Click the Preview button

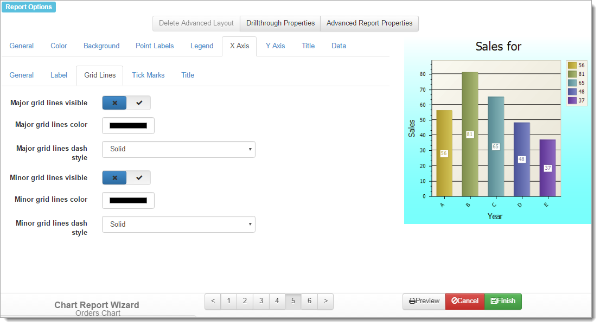click(424, 301)
